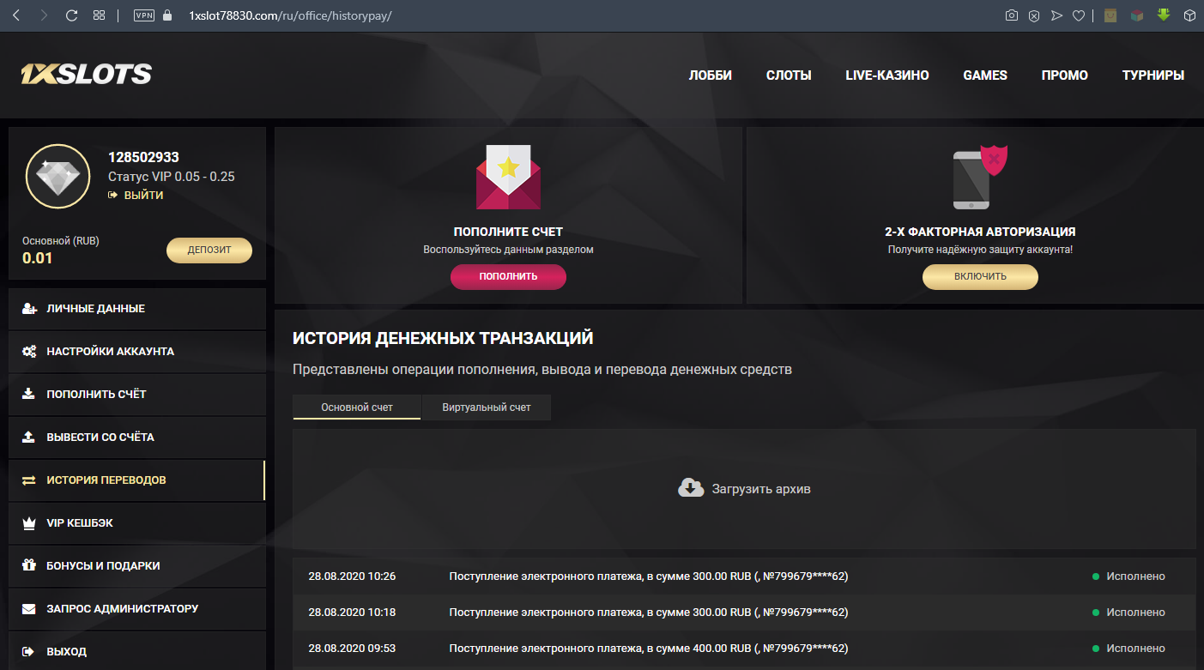Open the ТУРНИРЫ menu item

point(1153,75)
